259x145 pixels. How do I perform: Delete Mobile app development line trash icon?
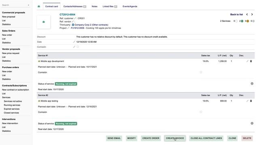[251, 61]
